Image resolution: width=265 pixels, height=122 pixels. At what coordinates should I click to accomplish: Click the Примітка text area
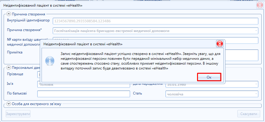point(242,55)
